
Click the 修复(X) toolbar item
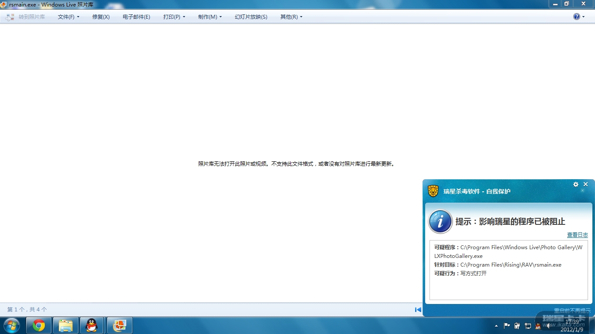pyautogui.click(x=101, y=17)
